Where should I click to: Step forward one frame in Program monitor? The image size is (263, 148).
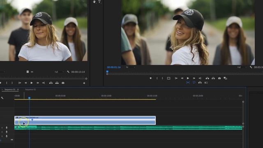click(x=194, y=78)
